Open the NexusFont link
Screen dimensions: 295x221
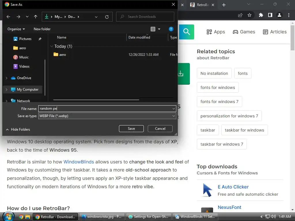[229, 207]
